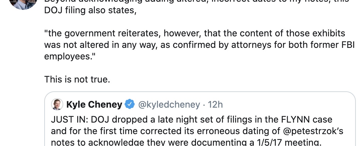Open the 12h timestamp link
Image resolution: width=364 pixels, height=146 pixels.
[x=215, y=105]
